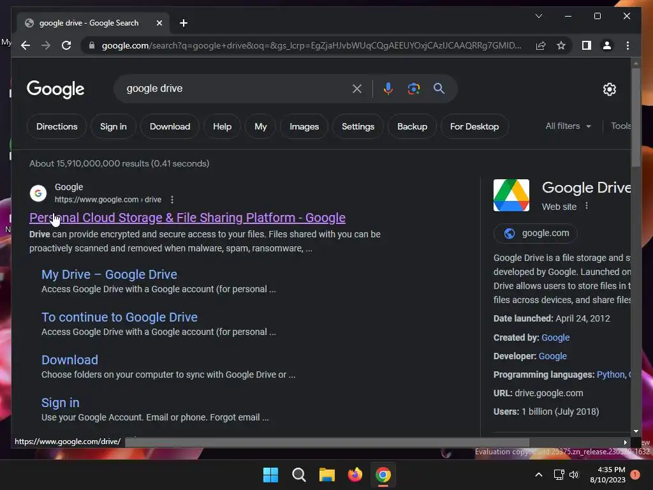
Task: Open Chrome profile menu
Action: coord(607,45)
